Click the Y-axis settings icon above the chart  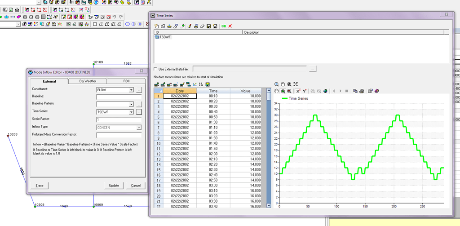coord(304,91)
